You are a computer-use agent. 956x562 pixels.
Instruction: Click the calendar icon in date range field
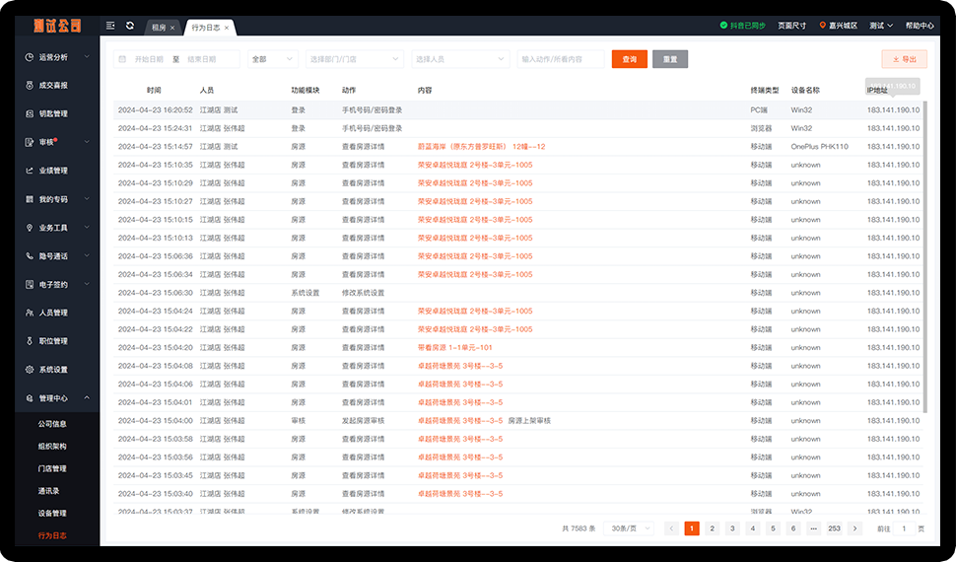[x=122, y=59]
